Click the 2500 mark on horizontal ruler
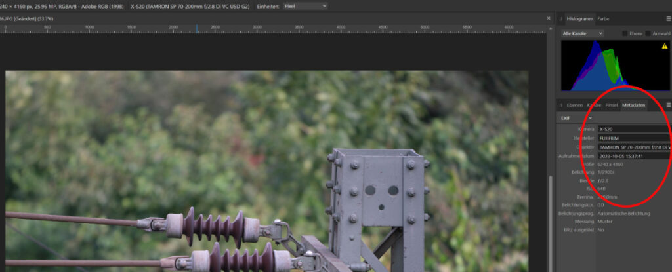Screen dimensions: 672x272 [215, 27]
